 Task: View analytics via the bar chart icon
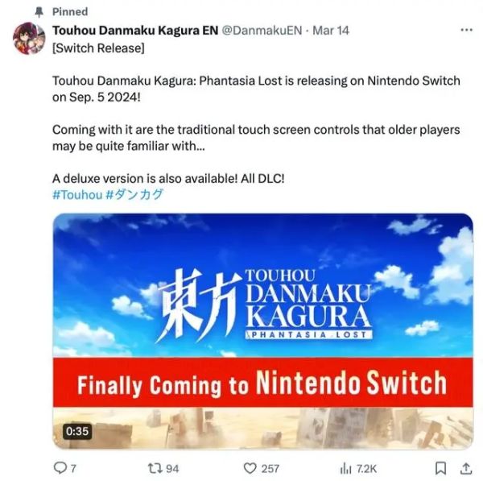(345, 469)
